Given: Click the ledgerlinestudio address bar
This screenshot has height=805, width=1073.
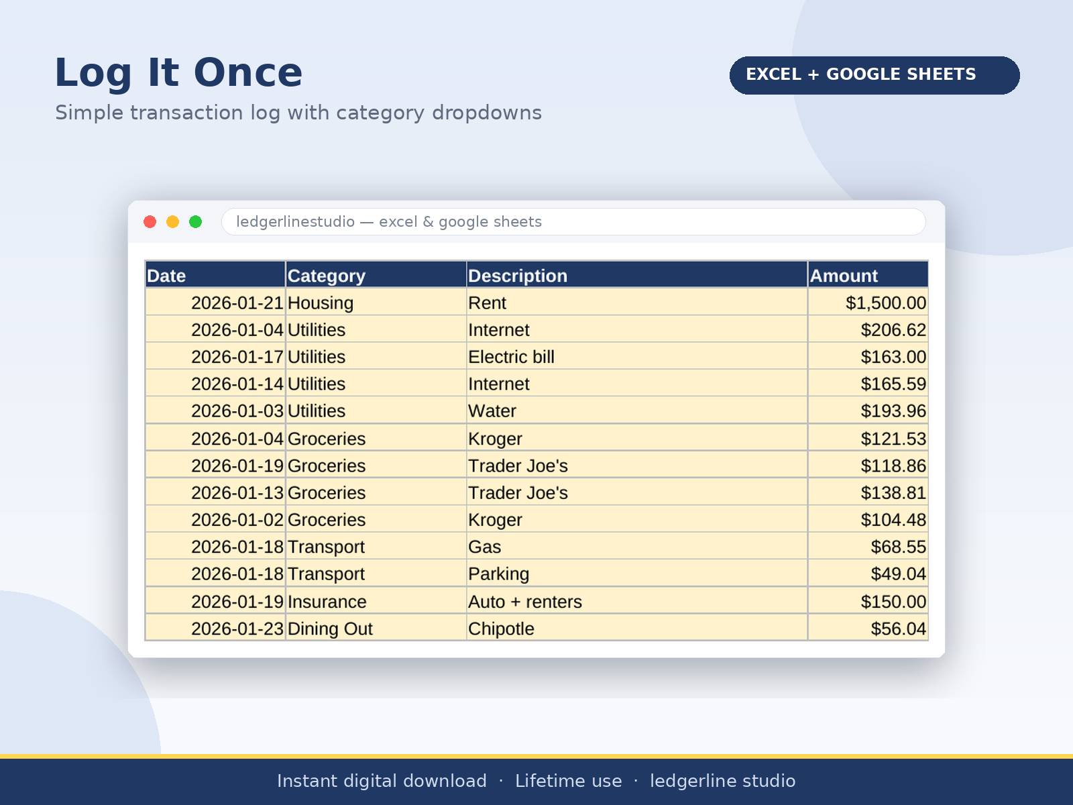Looking at the screenshot, I should click(x=573, y=221).
